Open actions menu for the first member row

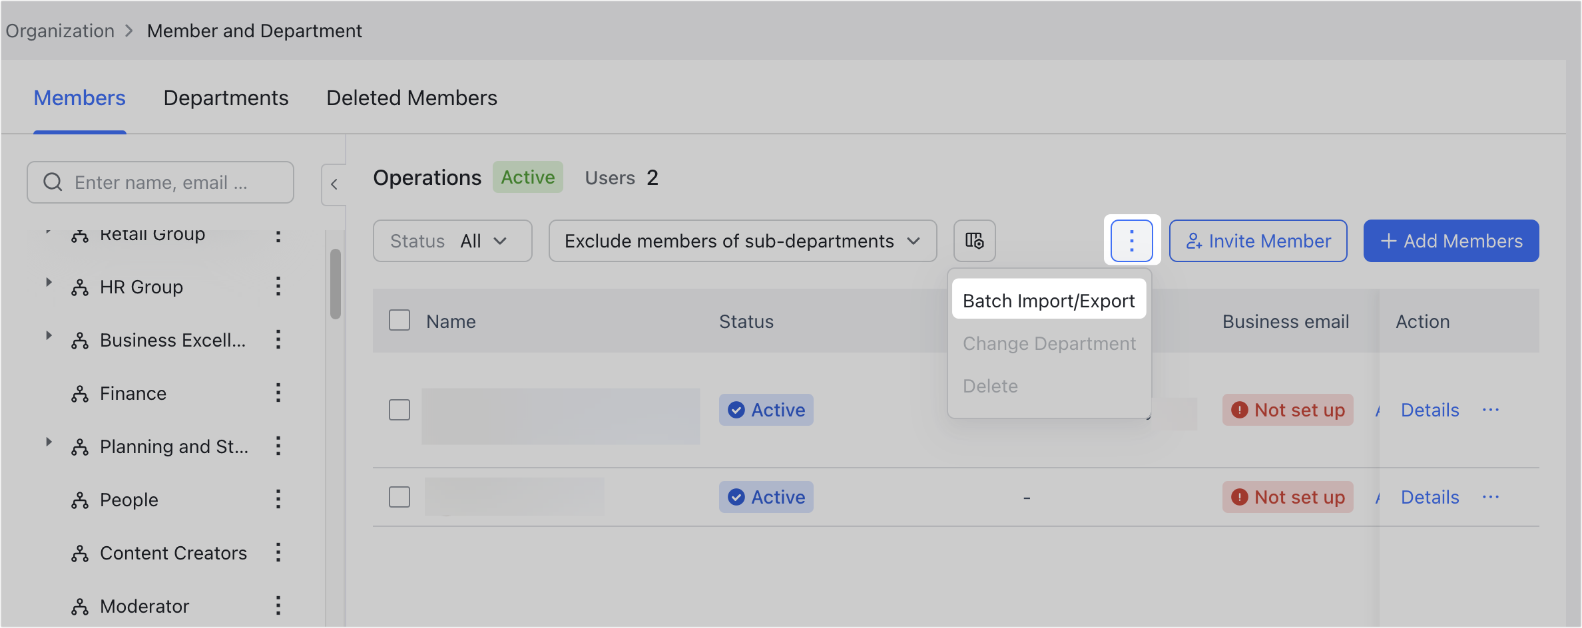(x=1491, y=410)
